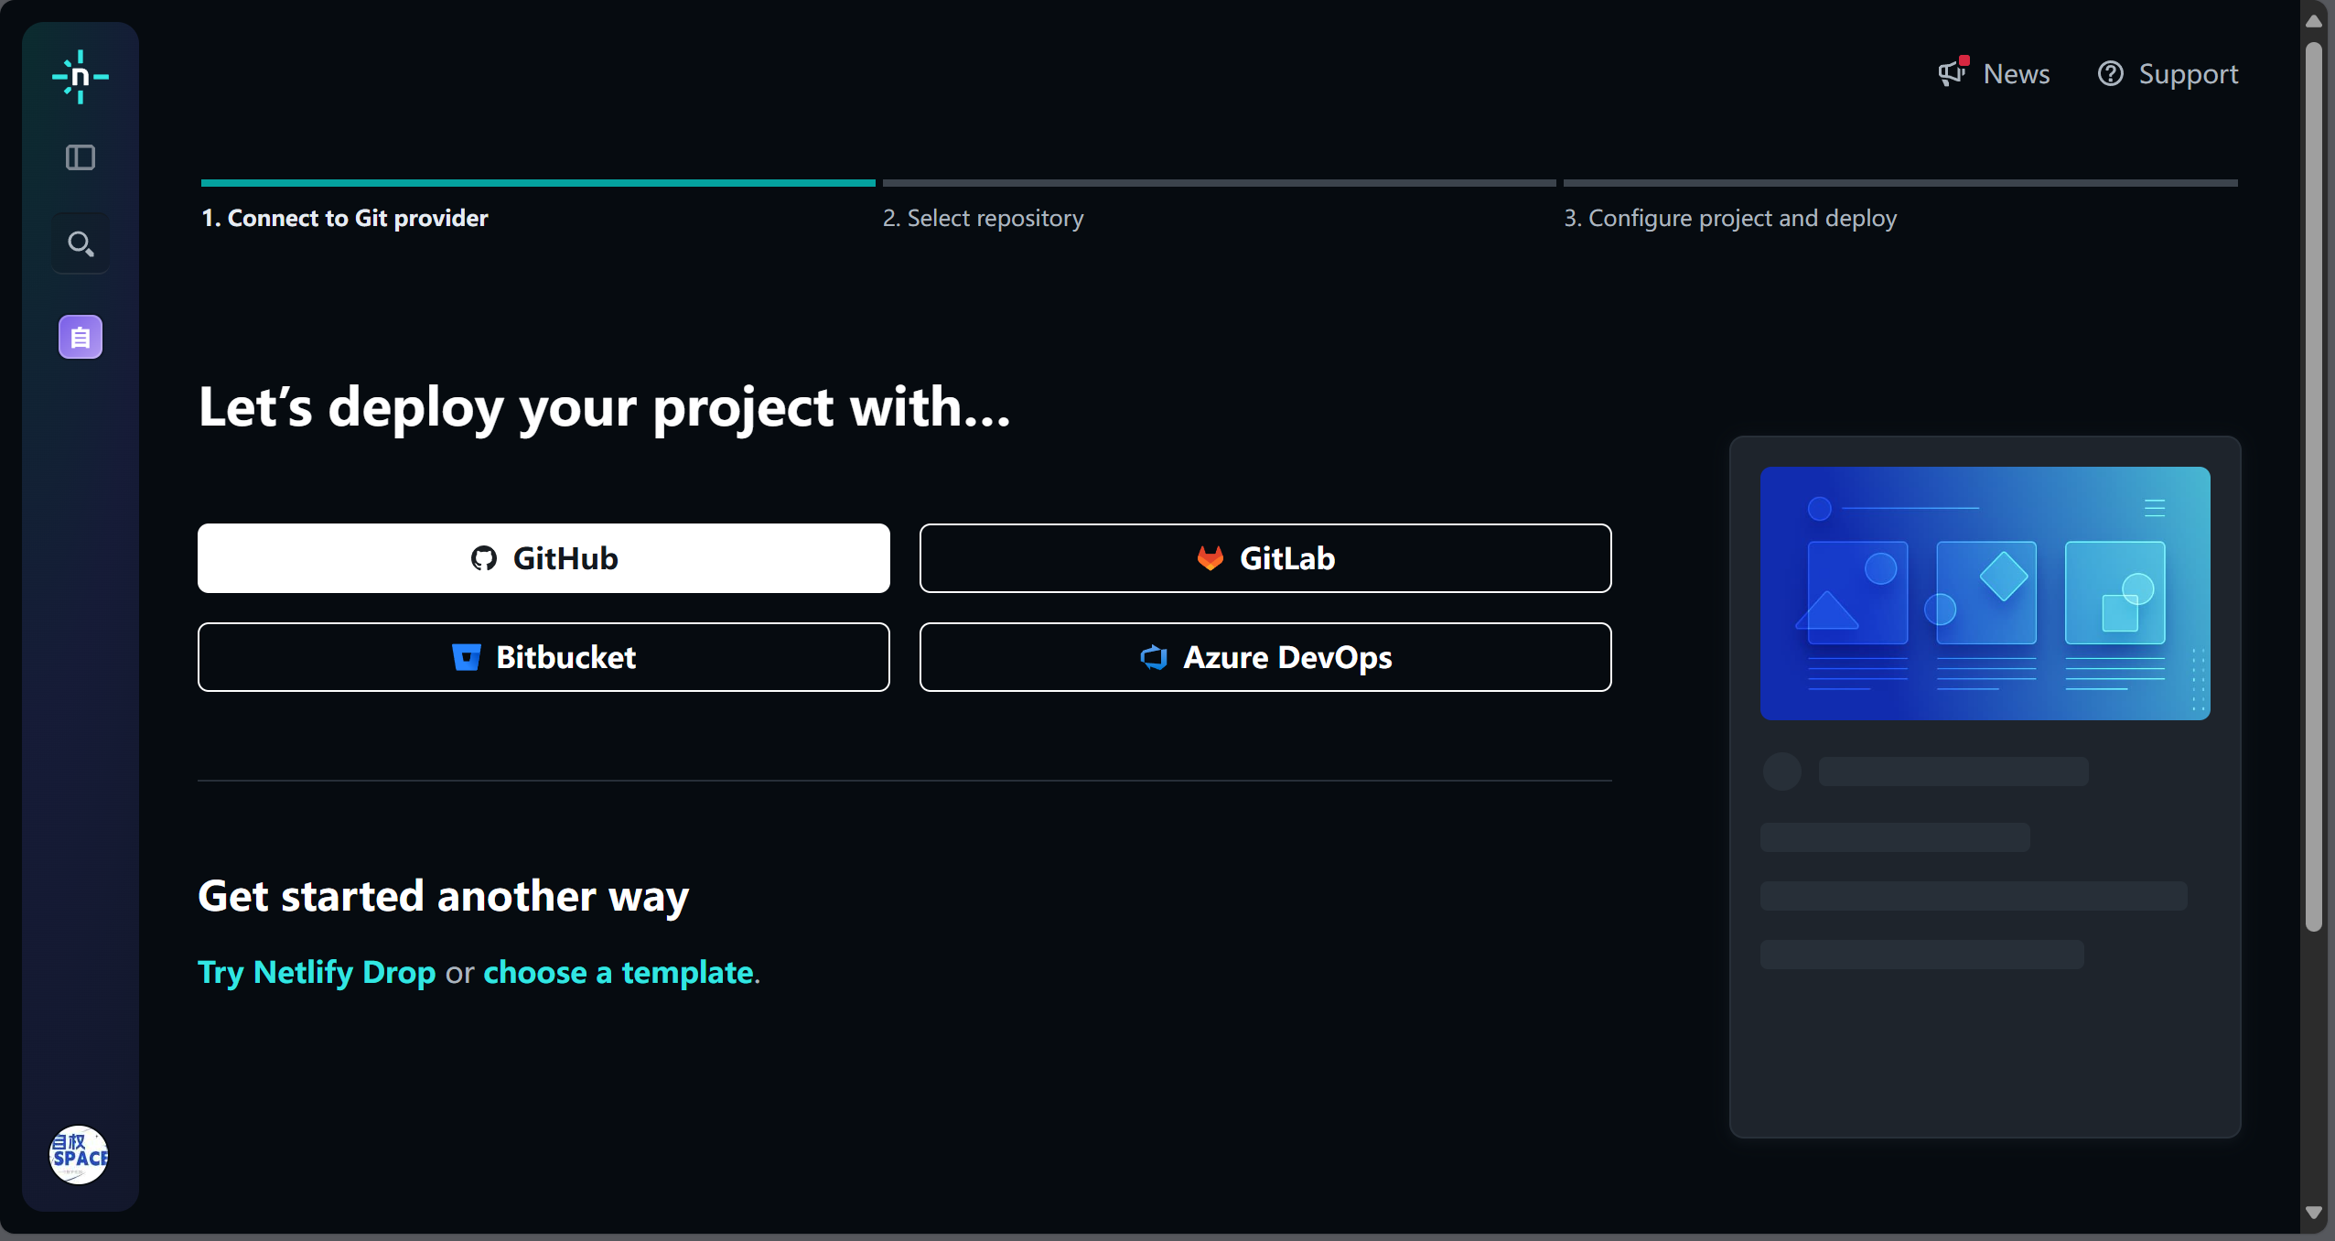Connect with Azure DevOps
The image size is (2335, 1241).
(x=1265, y=657)
